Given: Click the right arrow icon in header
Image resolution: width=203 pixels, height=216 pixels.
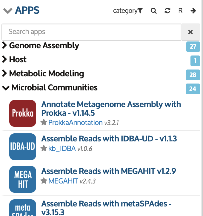Looking at the screenshot, I should 193,11.
